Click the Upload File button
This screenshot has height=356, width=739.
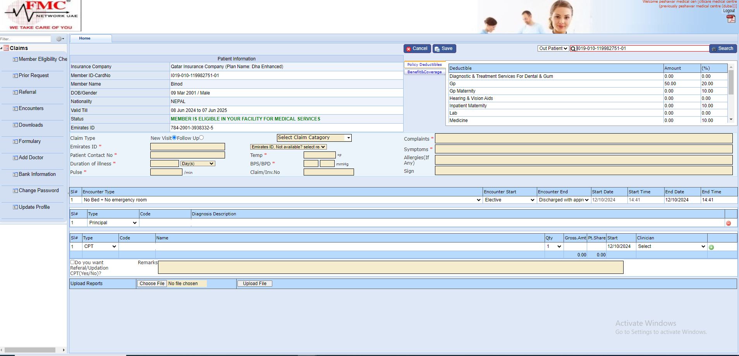254,284
